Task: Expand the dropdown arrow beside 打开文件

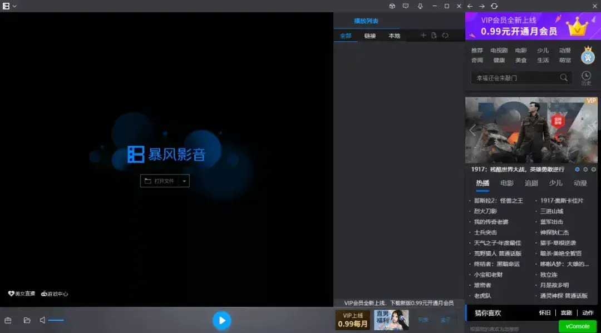Action: (x=184, y=181)
